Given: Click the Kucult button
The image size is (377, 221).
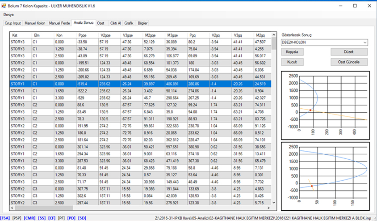Looking at the screenshot, I should [292, 62].
